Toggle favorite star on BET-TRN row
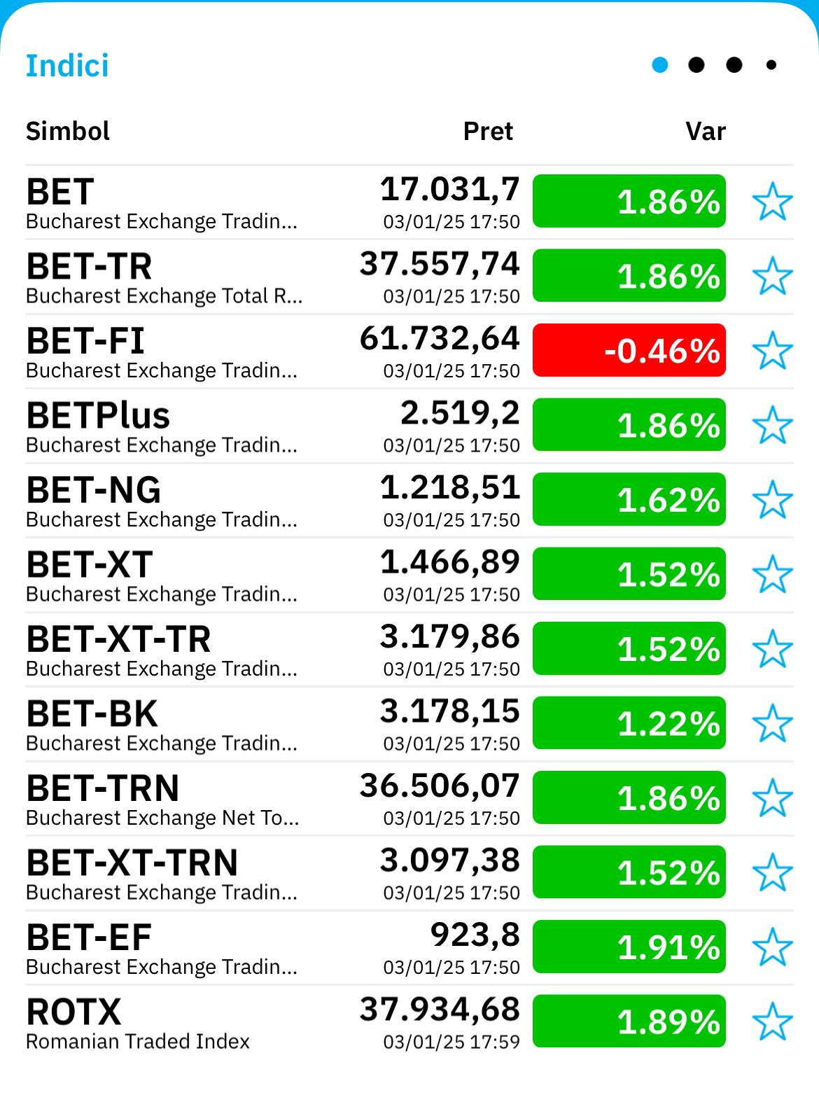Image resolution: width=819 pixels, height=1095 pixels. coord(772,798)
